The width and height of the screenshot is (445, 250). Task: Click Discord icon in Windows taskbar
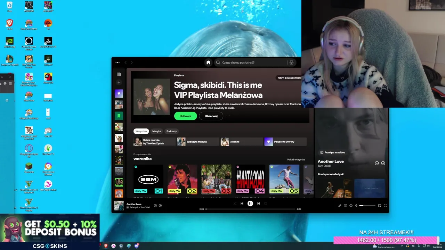(137, 246)
